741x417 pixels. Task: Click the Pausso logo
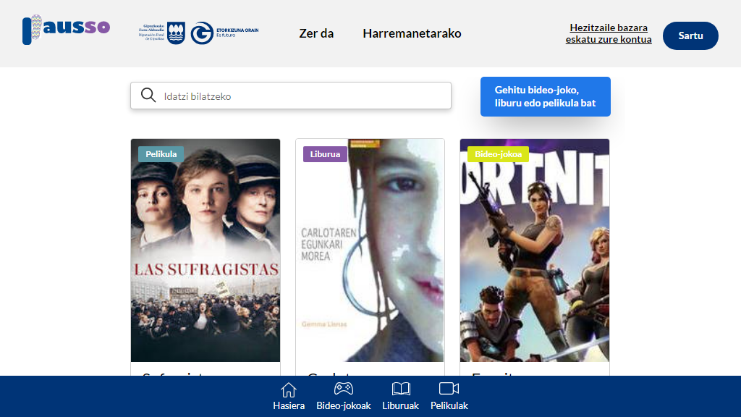[x=66, y=29]
